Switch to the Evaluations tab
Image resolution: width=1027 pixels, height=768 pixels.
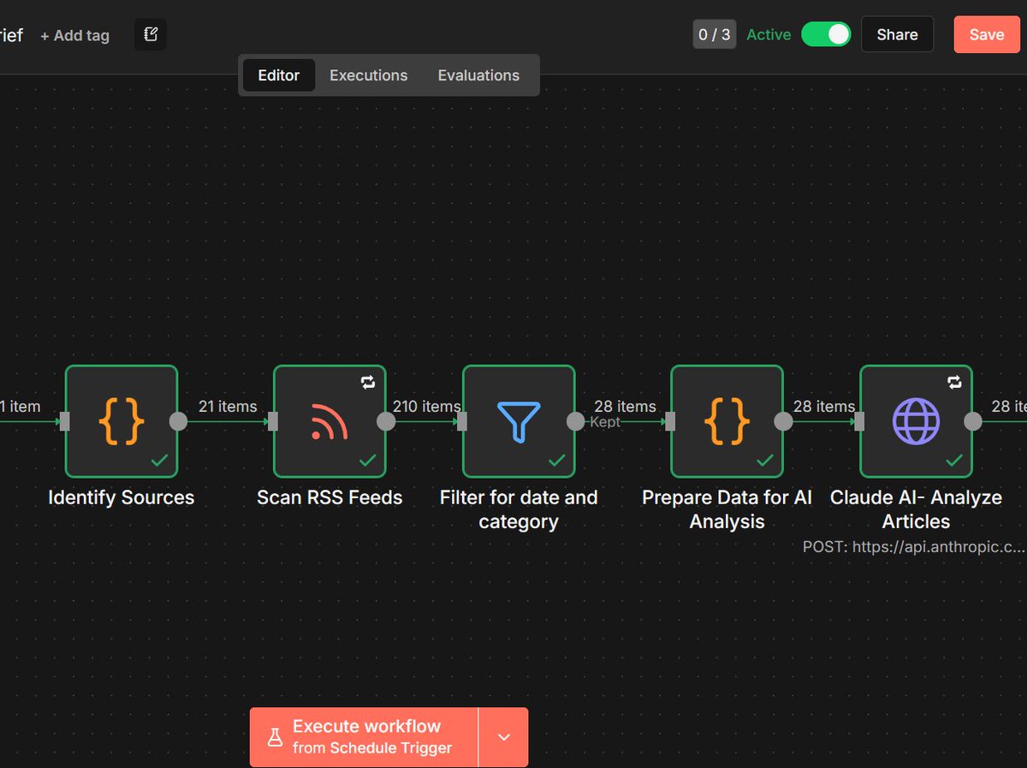coord(478,75)
